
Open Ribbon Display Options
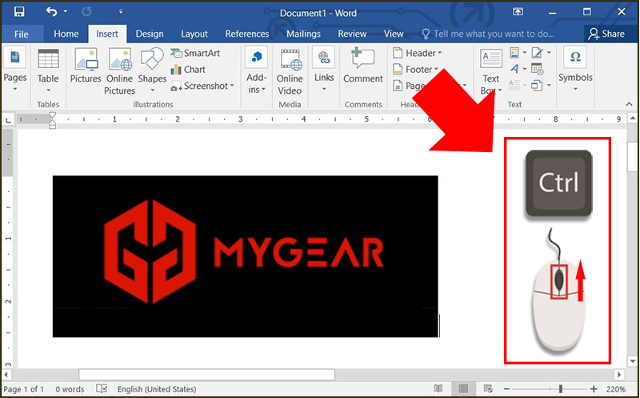click(x=518, y=12)
